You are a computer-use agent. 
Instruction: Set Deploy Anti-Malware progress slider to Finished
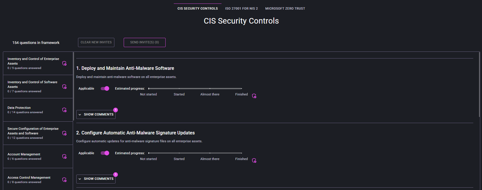[242, 88]
